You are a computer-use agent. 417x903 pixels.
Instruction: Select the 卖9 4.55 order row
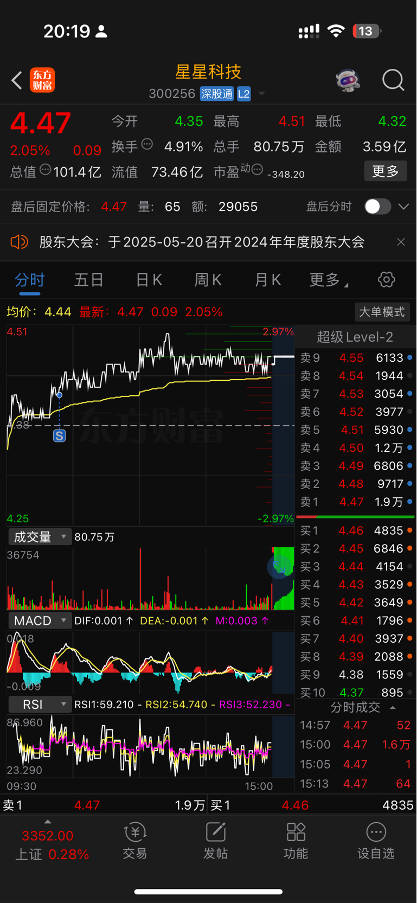(356, 358)
